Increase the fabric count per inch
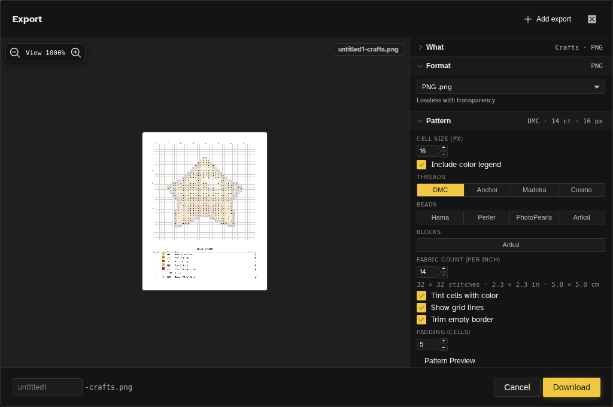Screen dimensions: 613x407 (444, 269)
